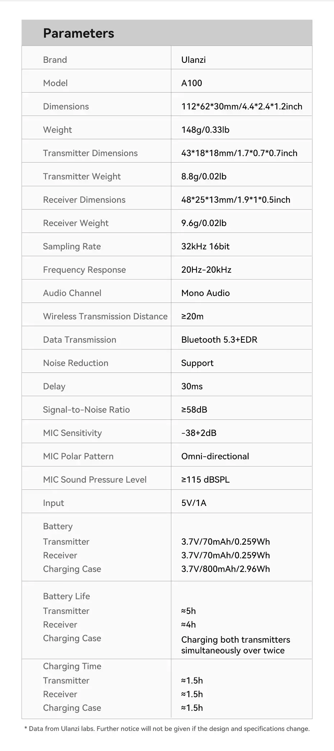Click the MIC Sound Pressure Level label
Screen dimensions: 334x751
click(94, 480)
